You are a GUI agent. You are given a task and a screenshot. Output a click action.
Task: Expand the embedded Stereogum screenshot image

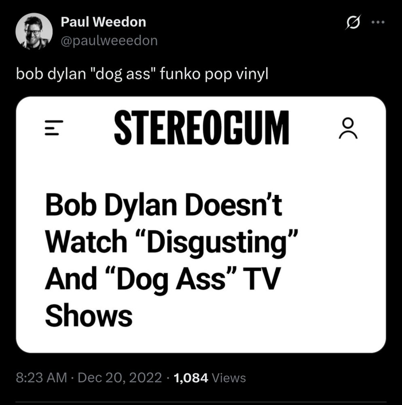tap(201, 224)
